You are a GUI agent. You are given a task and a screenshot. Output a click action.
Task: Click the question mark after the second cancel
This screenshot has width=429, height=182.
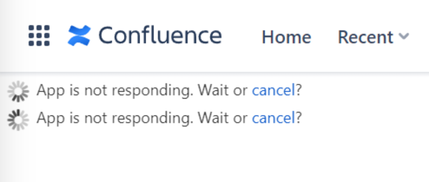pos(298,118)
